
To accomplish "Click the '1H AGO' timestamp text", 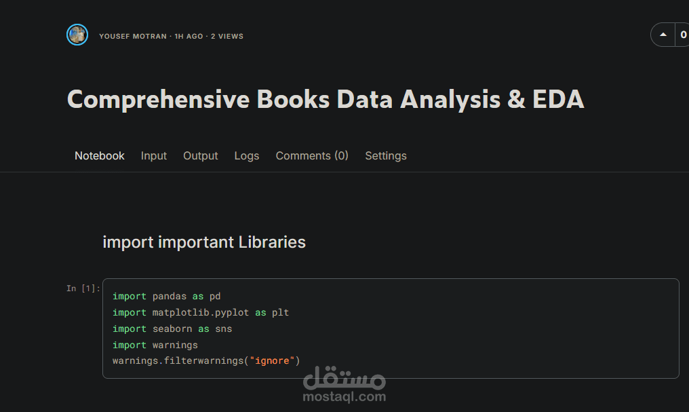I will (189, 36).
